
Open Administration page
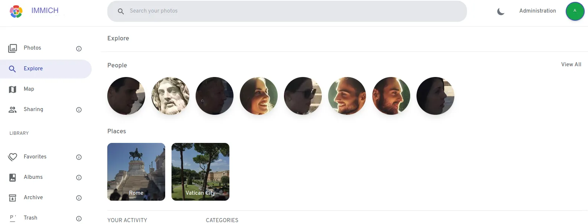pyautogui.click(x=538, y=11)
